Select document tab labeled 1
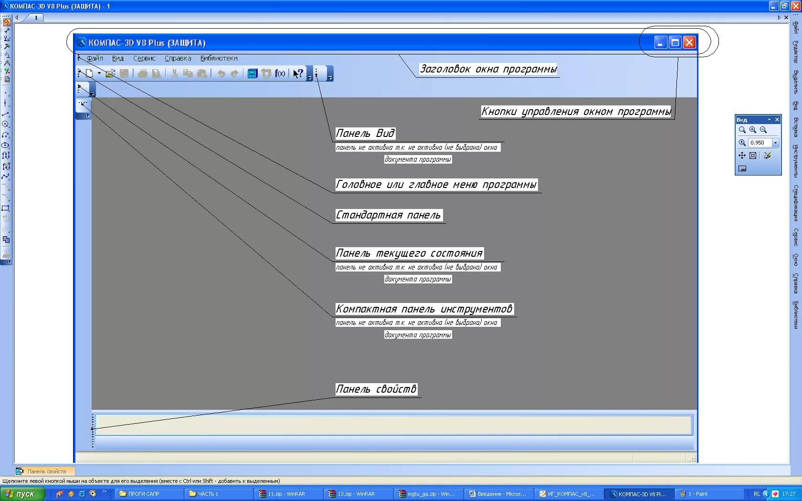This screenshot has width=802, height=501. 35,18
